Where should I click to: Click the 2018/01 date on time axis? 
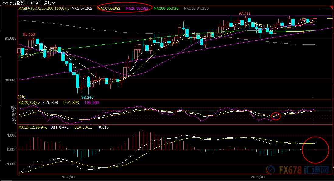68,177
